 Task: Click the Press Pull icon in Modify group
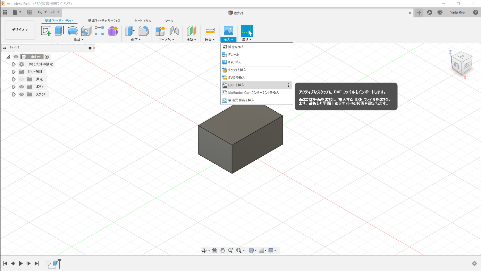pos(130,31)
